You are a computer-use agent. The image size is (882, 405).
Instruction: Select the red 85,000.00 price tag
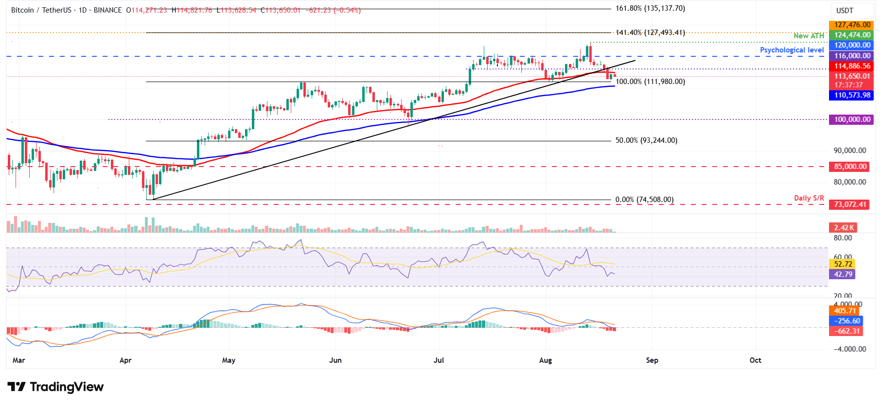(x=850, y=167)
